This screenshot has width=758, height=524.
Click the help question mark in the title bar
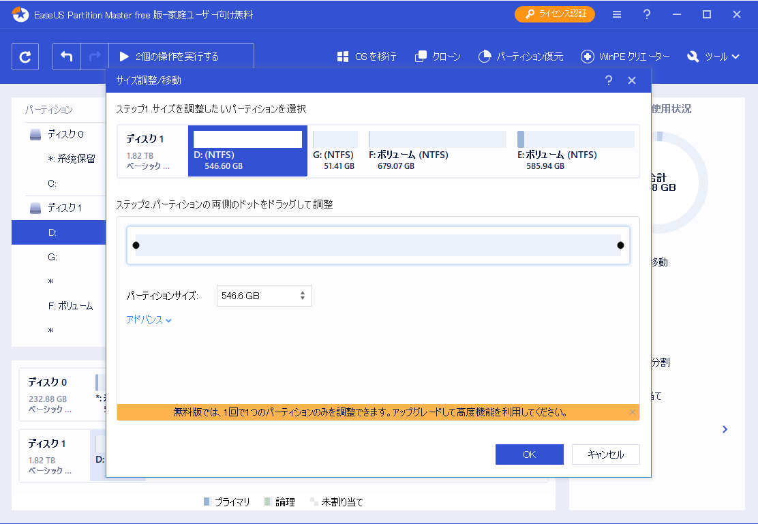[647, 14]
